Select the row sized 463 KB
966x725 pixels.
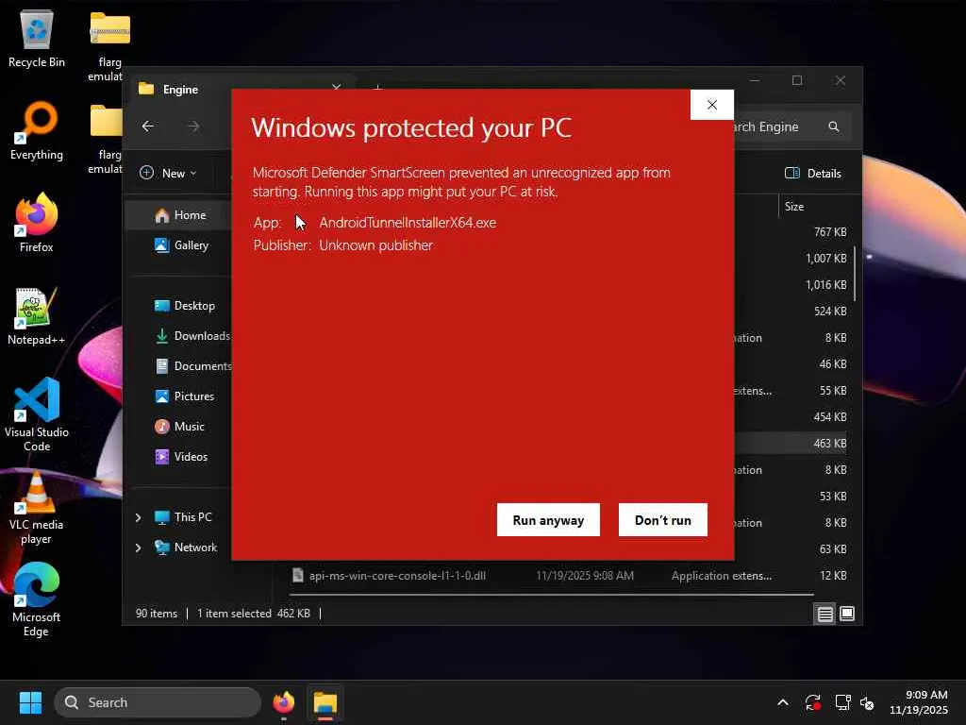(791, 444)
